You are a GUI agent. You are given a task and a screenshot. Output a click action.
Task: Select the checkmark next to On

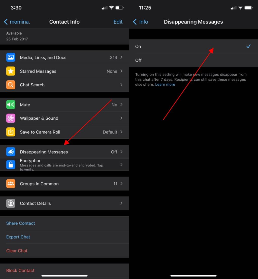pos(249,46)
